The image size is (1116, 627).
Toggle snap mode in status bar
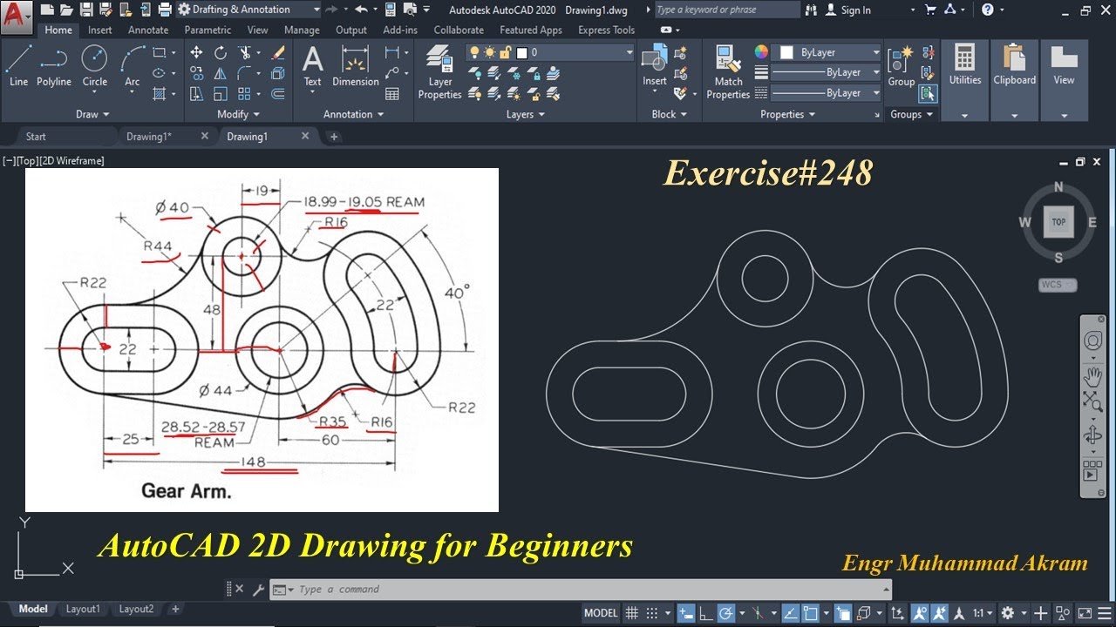pyautogui.click(x=651, y=613)
